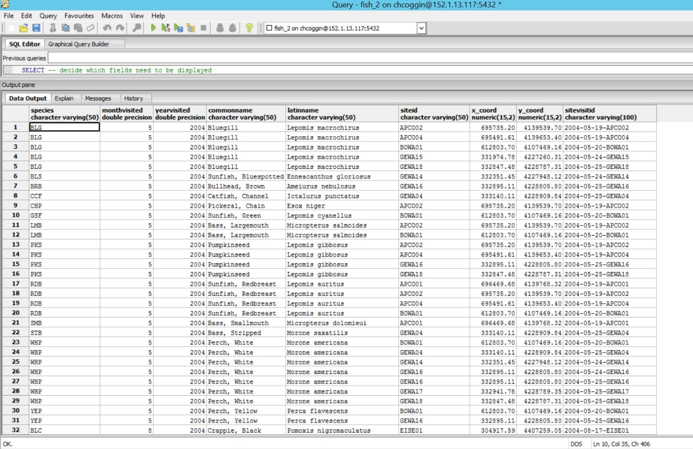
Task: Switch to the Graphical Query Builder tab
Action: coord(79,44)
